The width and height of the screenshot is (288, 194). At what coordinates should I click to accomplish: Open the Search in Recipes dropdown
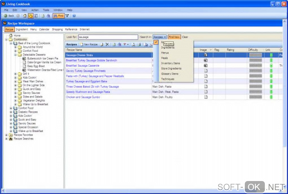(160, 37)
